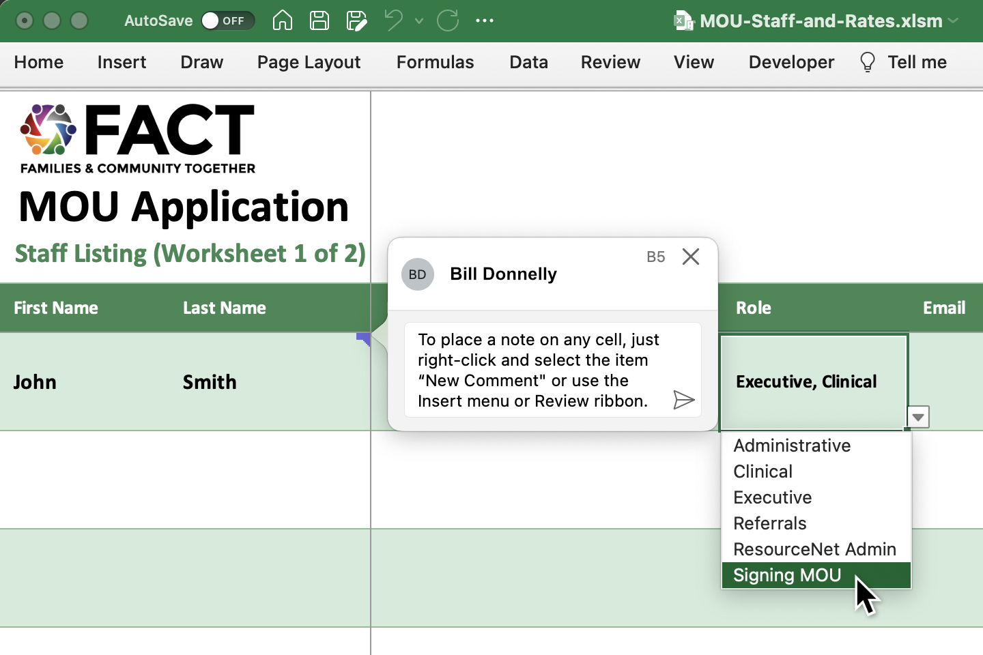The image size is (983, 655).
Task: Choose Referrals from the role list
Action: [816, 523]
